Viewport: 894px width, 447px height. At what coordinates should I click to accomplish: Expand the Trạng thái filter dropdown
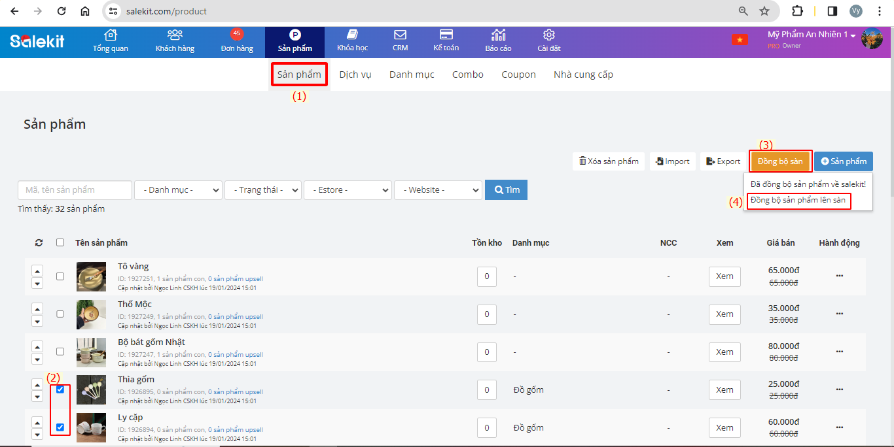[x=262, y=190]
